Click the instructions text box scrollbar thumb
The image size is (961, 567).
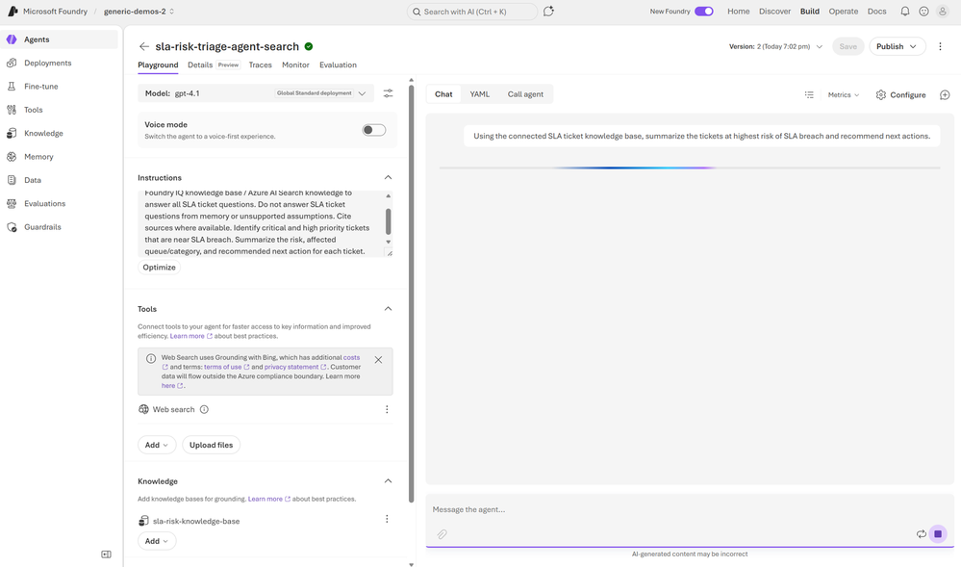point(388,220)
